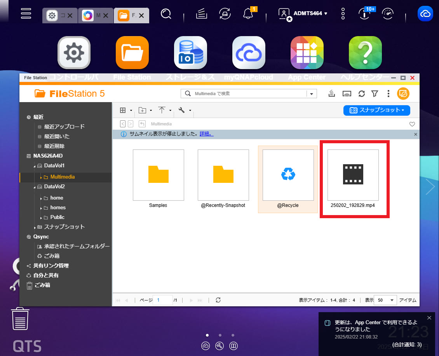This screenshot has width=439, height=356.
Task: Launch Help Center desktop icon
Action: (365, 53)
